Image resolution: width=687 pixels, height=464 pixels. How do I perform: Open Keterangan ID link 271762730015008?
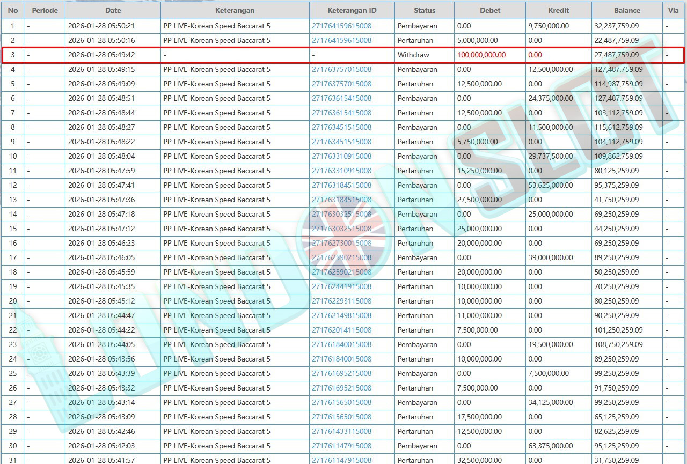(341, 243)
